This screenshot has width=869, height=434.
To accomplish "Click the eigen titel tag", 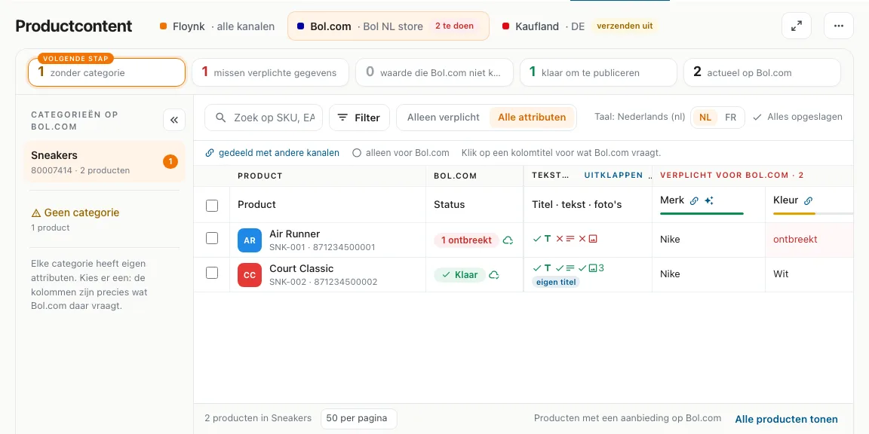I will [556, 282].
